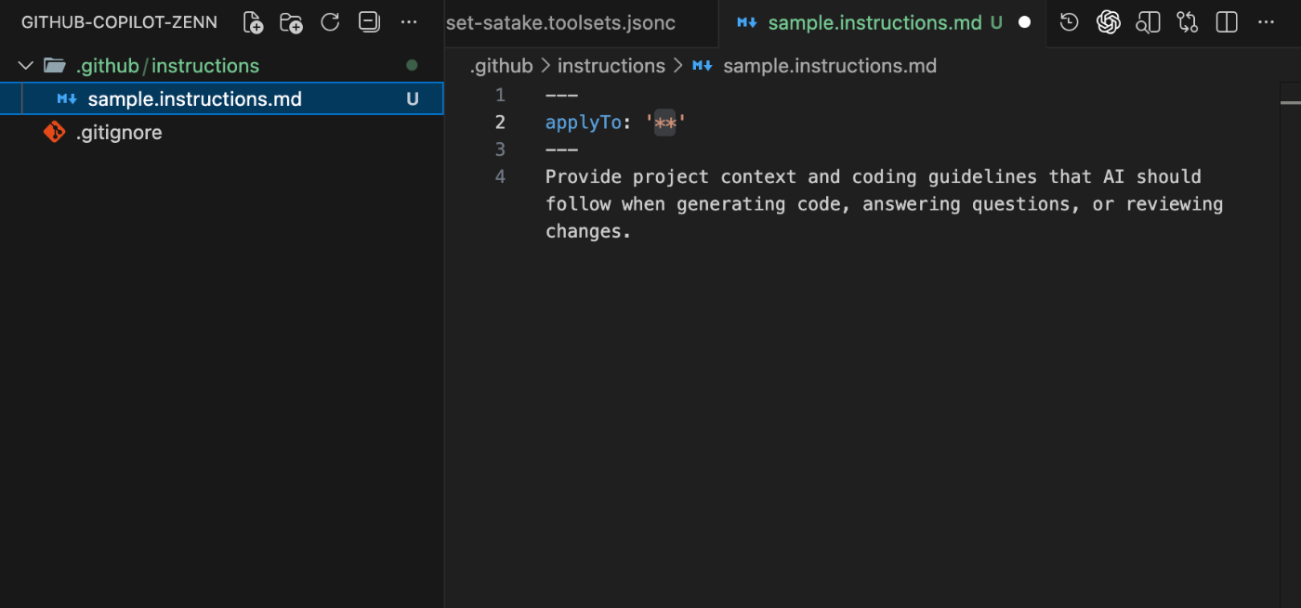Collapse all folders in explorer
Screen dimensions: 1301x608
coord(369,22)
